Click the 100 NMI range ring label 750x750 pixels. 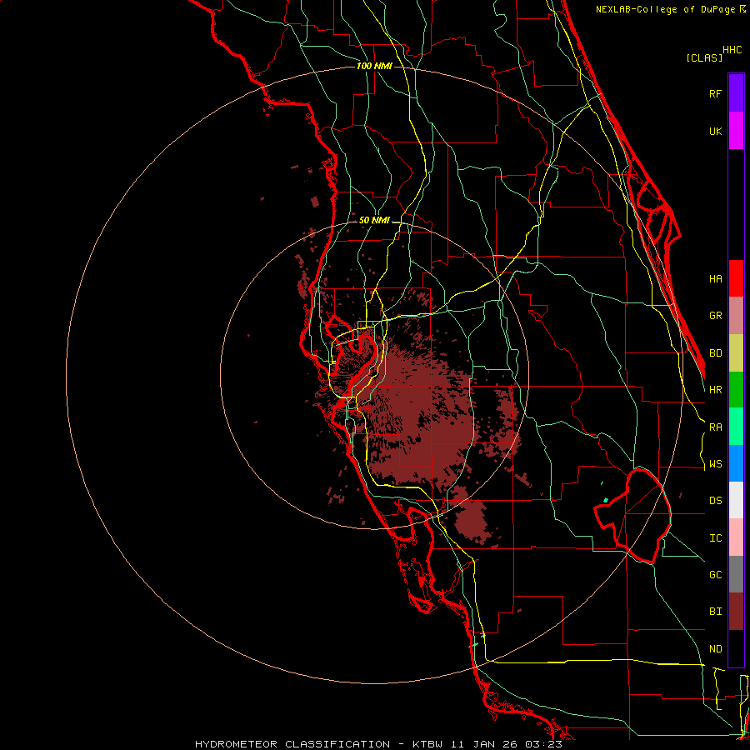[x=374, y=66]
